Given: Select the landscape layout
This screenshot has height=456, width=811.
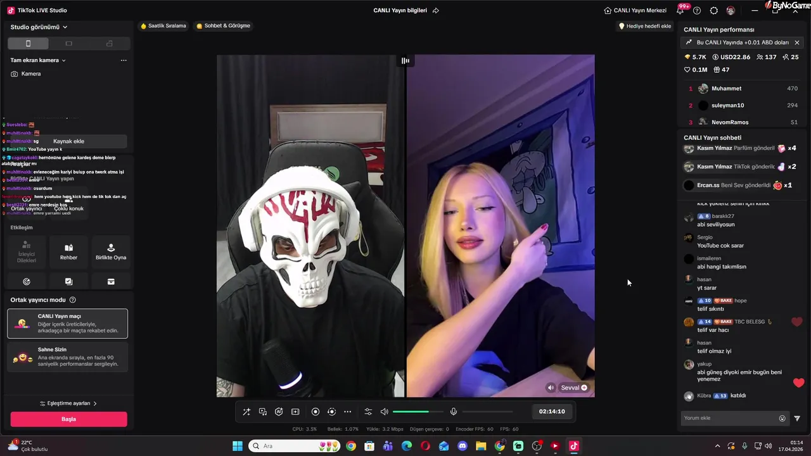Looking at the screenshot, I should click(x=69, y=44).
